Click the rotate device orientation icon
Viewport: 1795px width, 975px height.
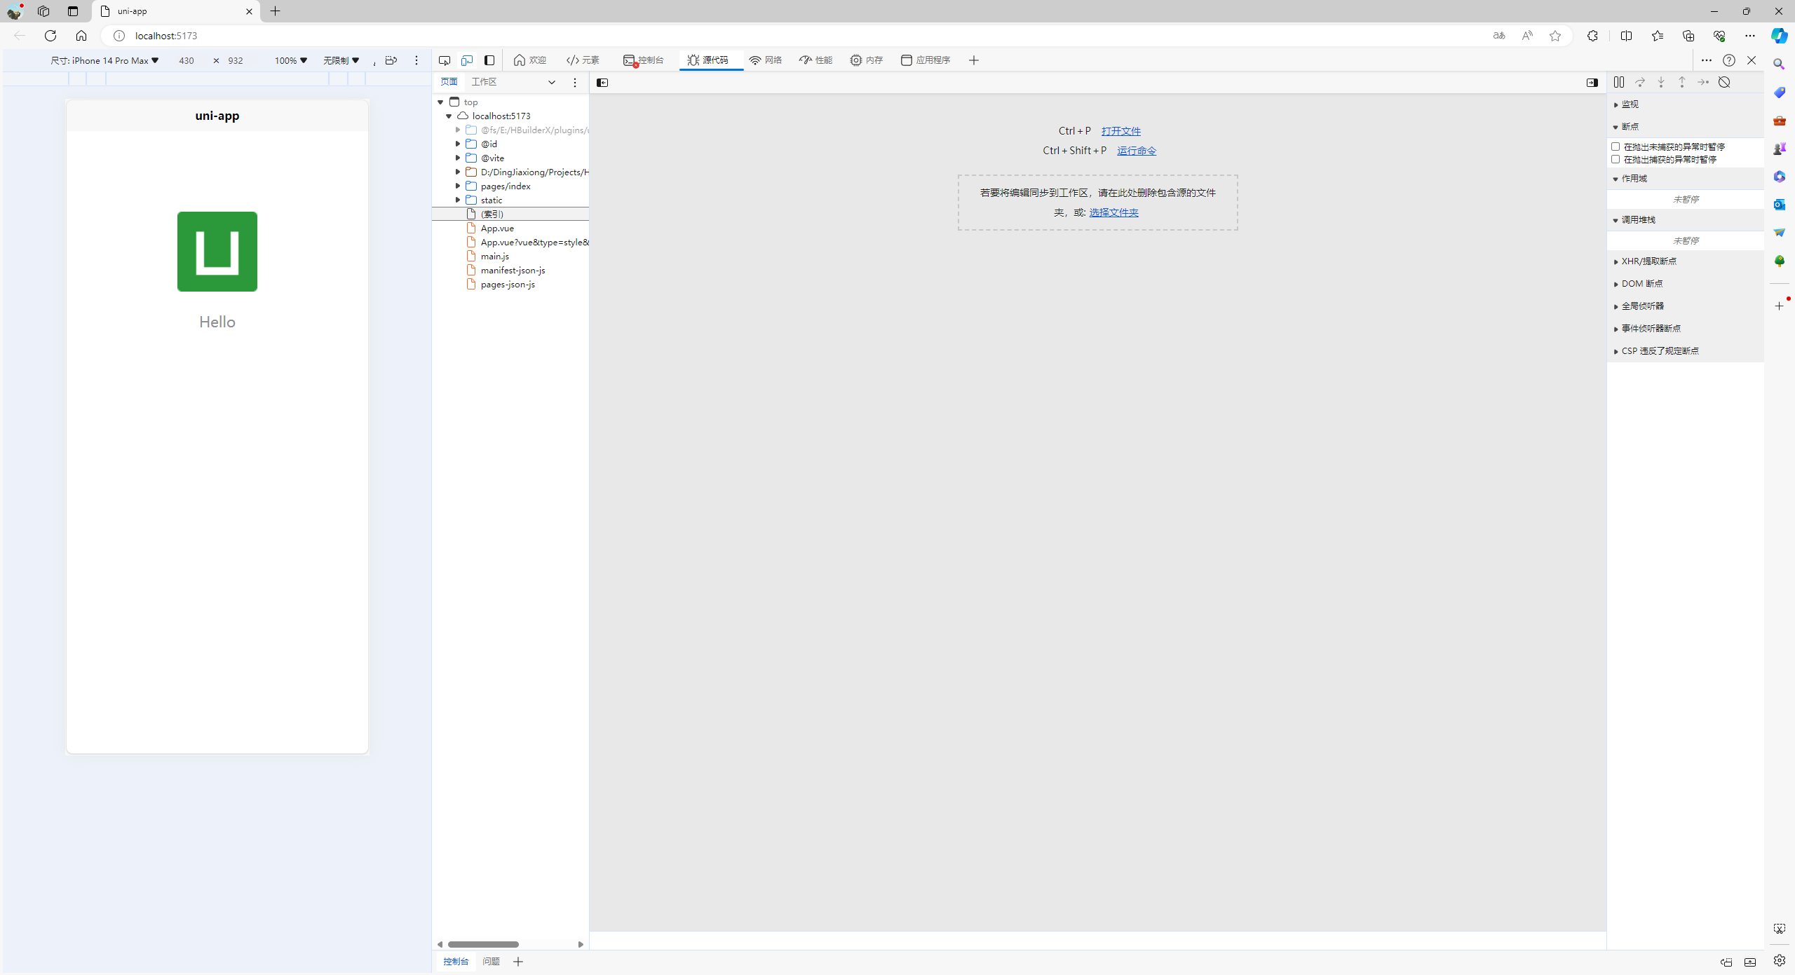pos(391,60)
